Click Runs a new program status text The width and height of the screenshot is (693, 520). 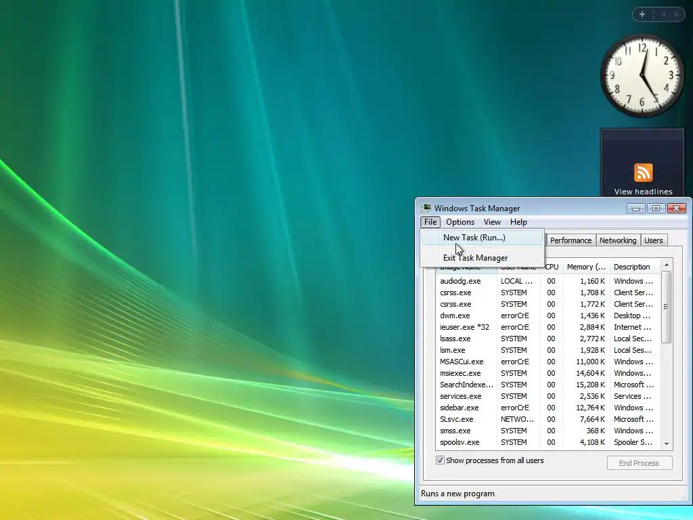click(458, 494)
